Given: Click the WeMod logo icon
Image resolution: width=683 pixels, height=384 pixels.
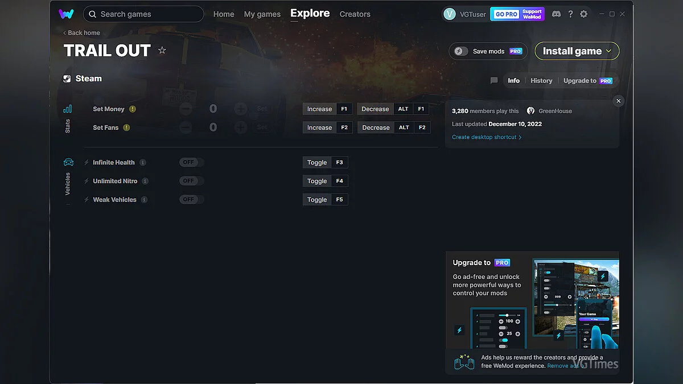Looking at the screenshot, I should pyautogui.click(x=66, y=14).
